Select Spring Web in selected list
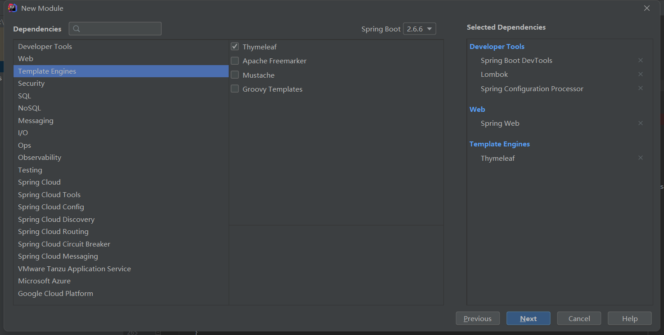Viewport: 664px width, 335px height. 500,123
